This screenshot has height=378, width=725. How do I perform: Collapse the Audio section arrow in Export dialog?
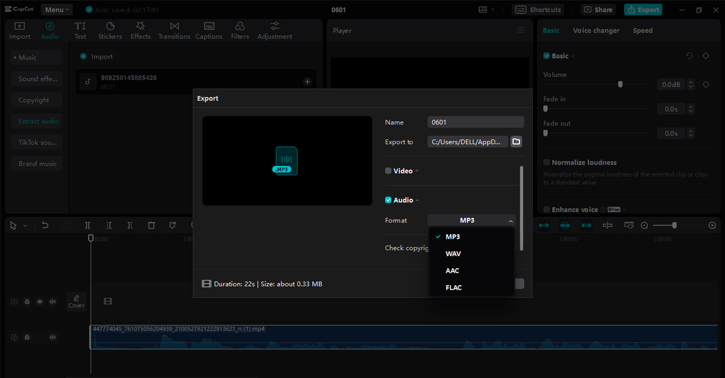417,200
